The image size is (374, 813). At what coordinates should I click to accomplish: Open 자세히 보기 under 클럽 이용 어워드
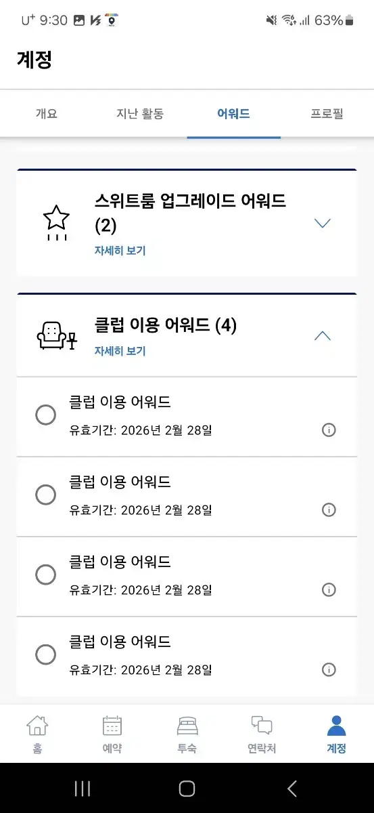tap(120, 351)
